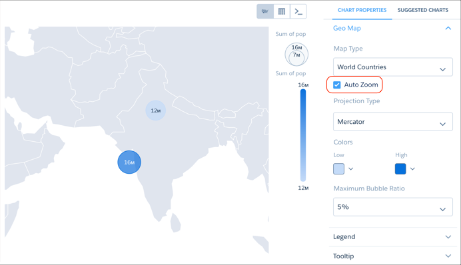Viewport: 461px width, 265px height.
Task: Open the Chart Properties tab
Action: click(362, 10)
